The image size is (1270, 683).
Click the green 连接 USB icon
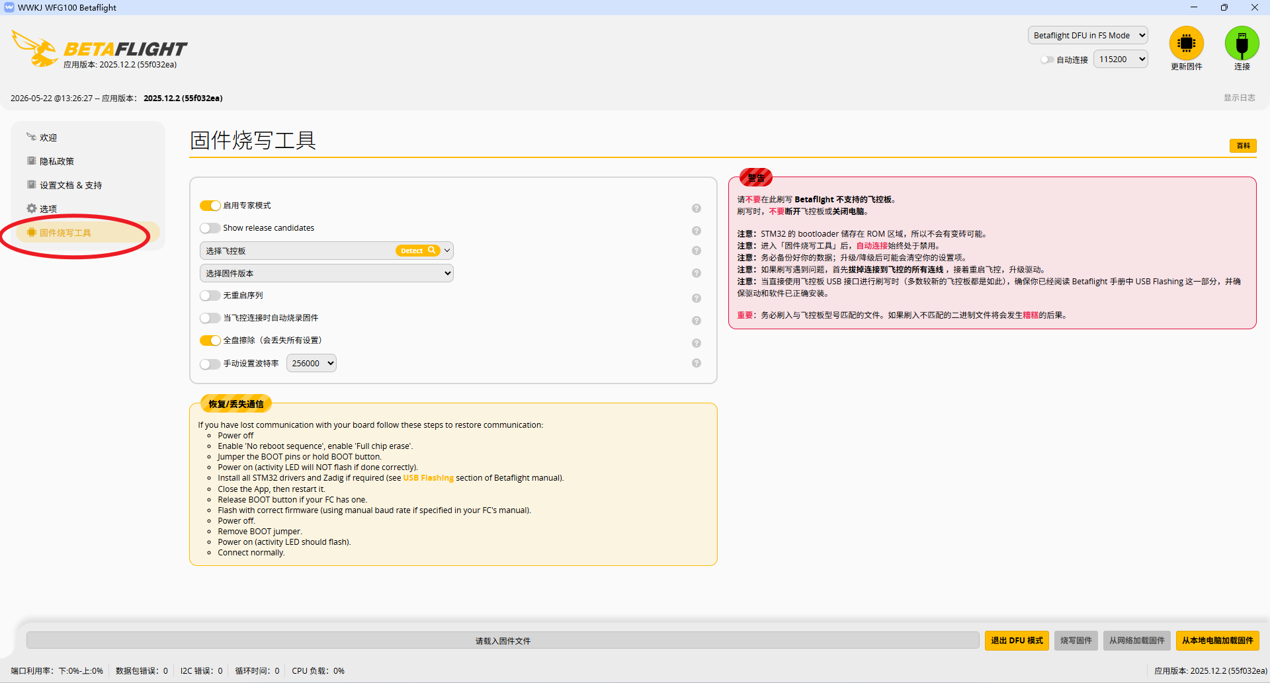[1242, 43]
